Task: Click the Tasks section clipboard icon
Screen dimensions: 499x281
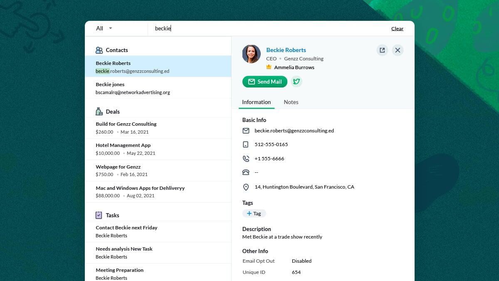Action: [99, 215]
